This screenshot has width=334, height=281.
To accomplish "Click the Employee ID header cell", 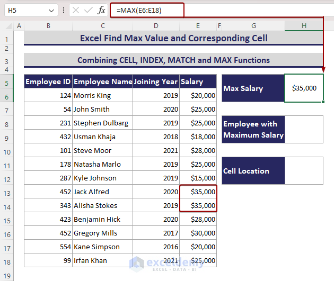I will tap(48, 81).
